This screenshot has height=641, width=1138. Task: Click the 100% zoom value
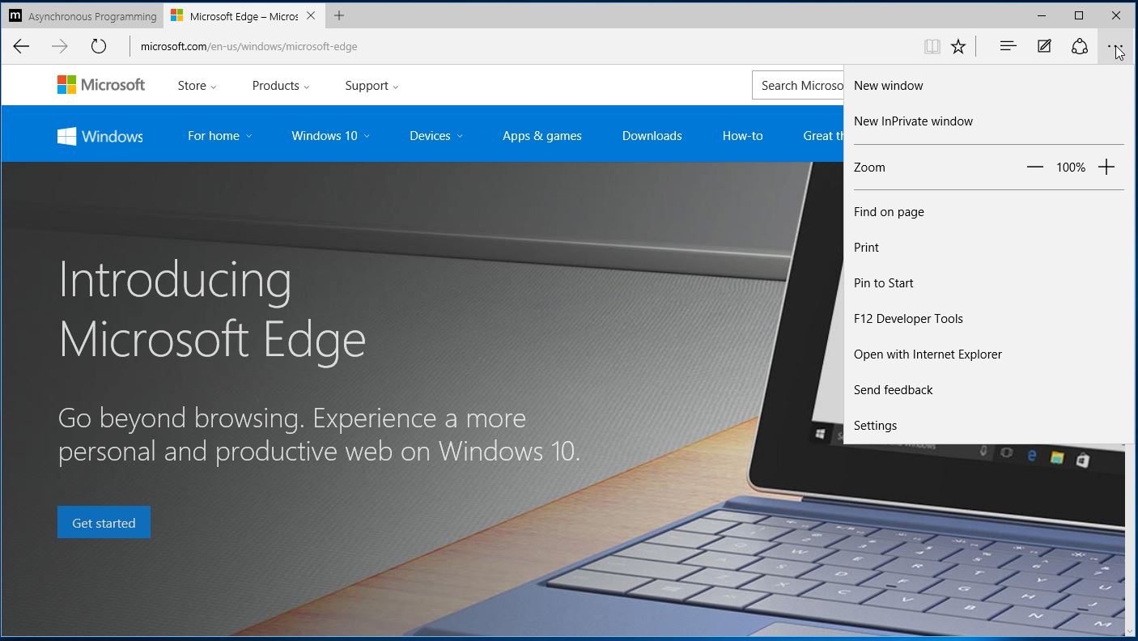[1071, 168]
